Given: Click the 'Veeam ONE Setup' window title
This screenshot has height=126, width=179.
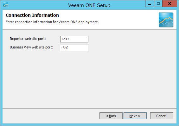Looking at the screenshot, I should point(89,5).
